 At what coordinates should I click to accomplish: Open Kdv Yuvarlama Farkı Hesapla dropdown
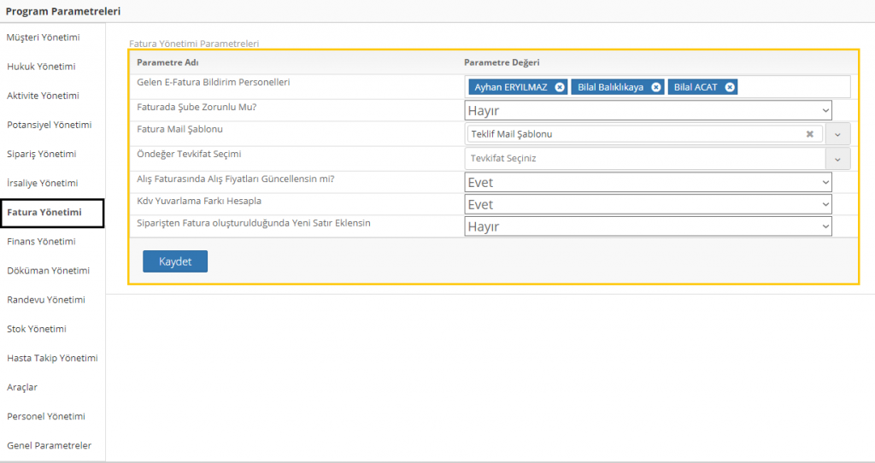649,204
